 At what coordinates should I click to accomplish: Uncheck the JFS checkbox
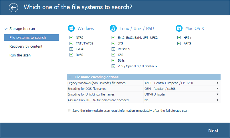pyautogui.click(x=113, y=43)
